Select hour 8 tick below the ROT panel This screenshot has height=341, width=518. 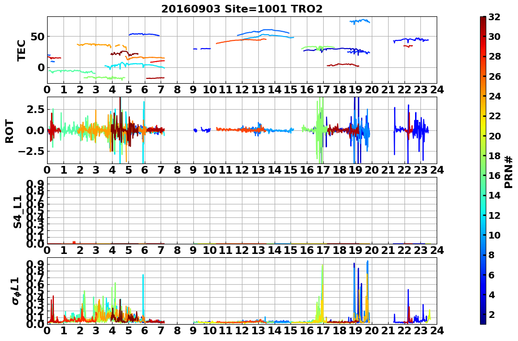pyautogui.click(x=177, y=170)
